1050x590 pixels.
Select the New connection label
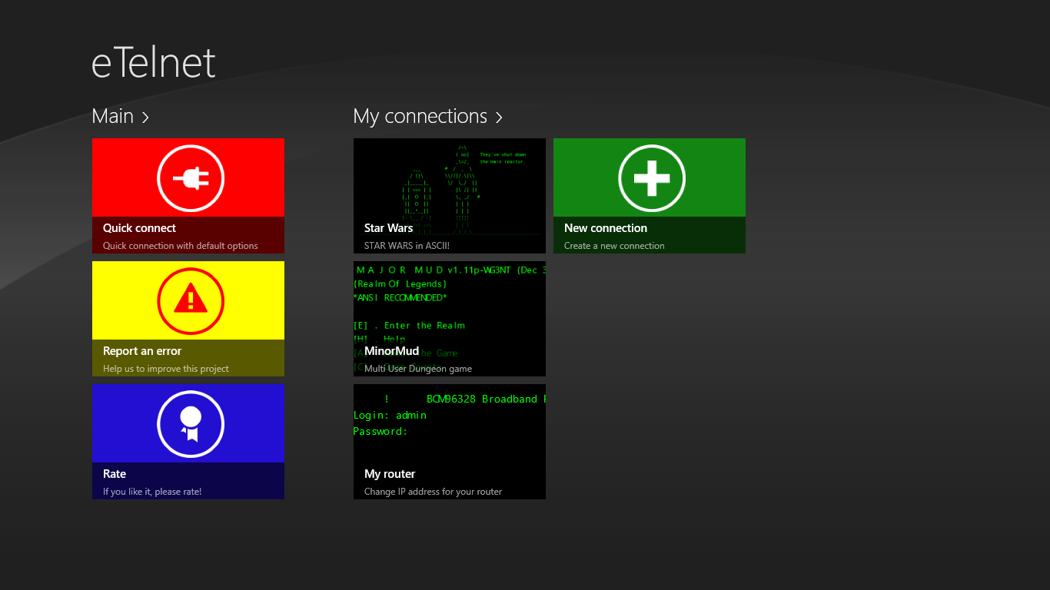pos(606,228)
